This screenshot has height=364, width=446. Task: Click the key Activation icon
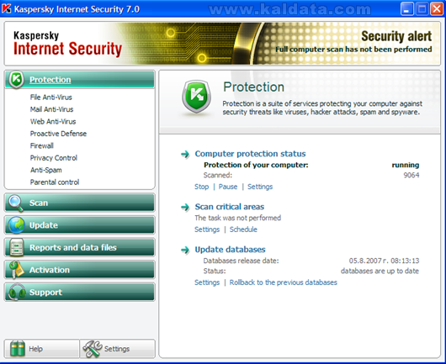click(16, 270)
